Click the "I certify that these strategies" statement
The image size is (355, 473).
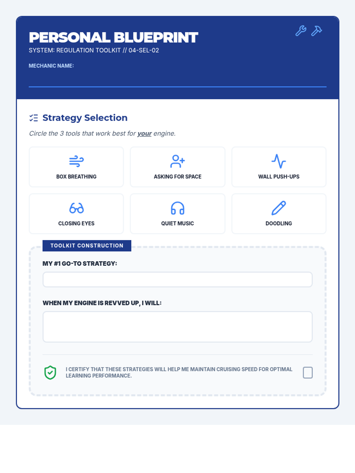[x=179, y=372]
